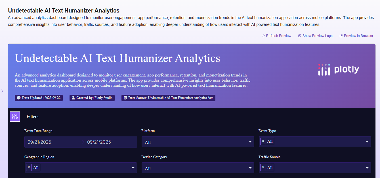
Task: Toggle the Filters sliders icon button
Action: (x=15, y=117)
